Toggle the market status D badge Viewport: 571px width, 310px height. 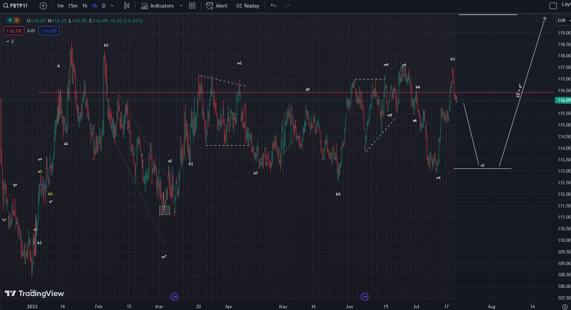point(16,21)
